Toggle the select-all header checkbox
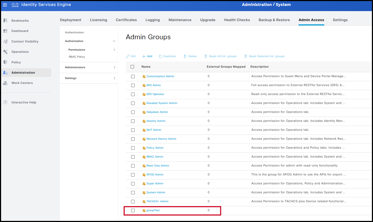Image resolution: width=373 pixels, height=222 pixels. point(132,67)
